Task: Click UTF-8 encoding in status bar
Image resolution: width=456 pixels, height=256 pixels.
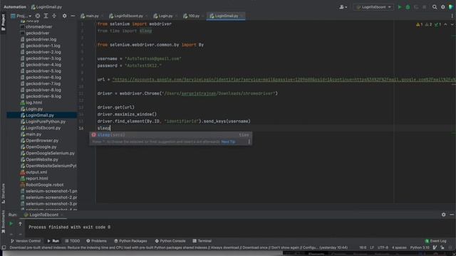Action: (383, 248)
